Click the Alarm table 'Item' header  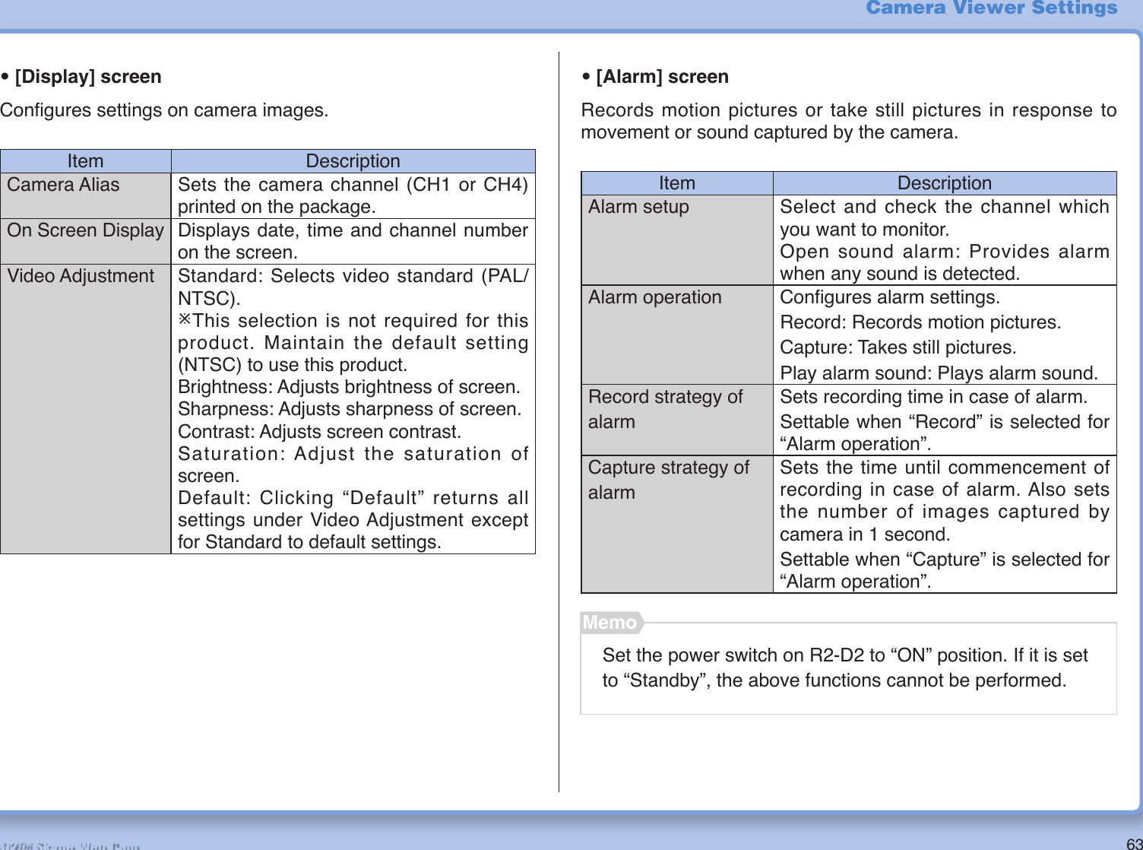click(x=677, y=183)
